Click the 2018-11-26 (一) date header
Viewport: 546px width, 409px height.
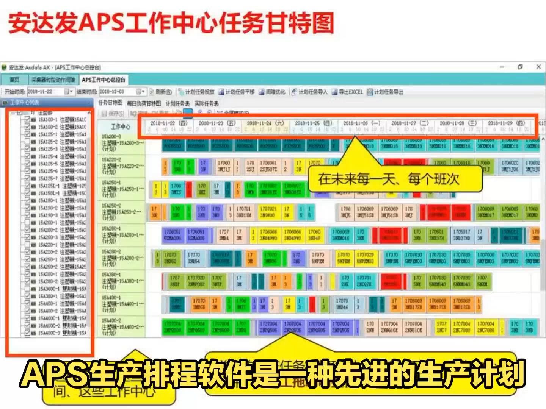(362, 123)
